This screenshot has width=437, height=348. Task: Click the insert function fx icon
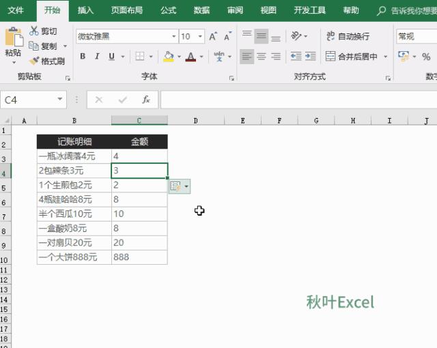point(146,100)
